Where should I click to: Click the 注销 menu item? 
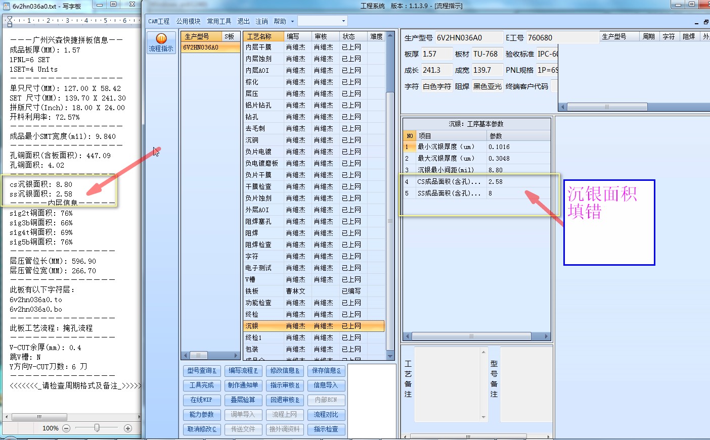261,21
